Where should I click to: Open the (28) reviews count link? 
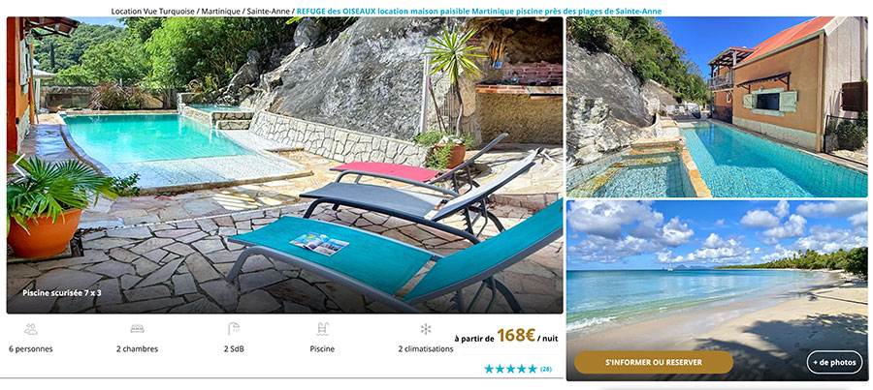pos(545,369)
